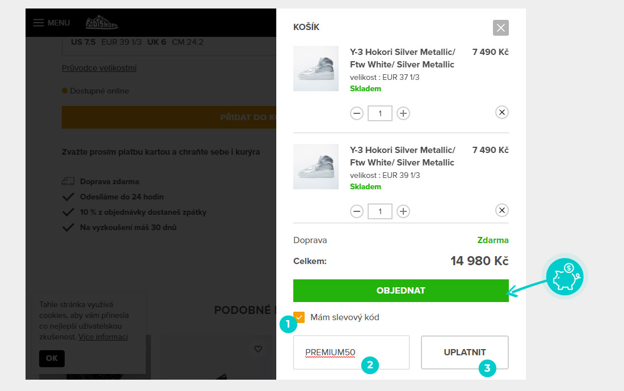Open the hamburger MENU
Image resolution: width=624 pixels, height=391 pixels.
tap(51, 23)
